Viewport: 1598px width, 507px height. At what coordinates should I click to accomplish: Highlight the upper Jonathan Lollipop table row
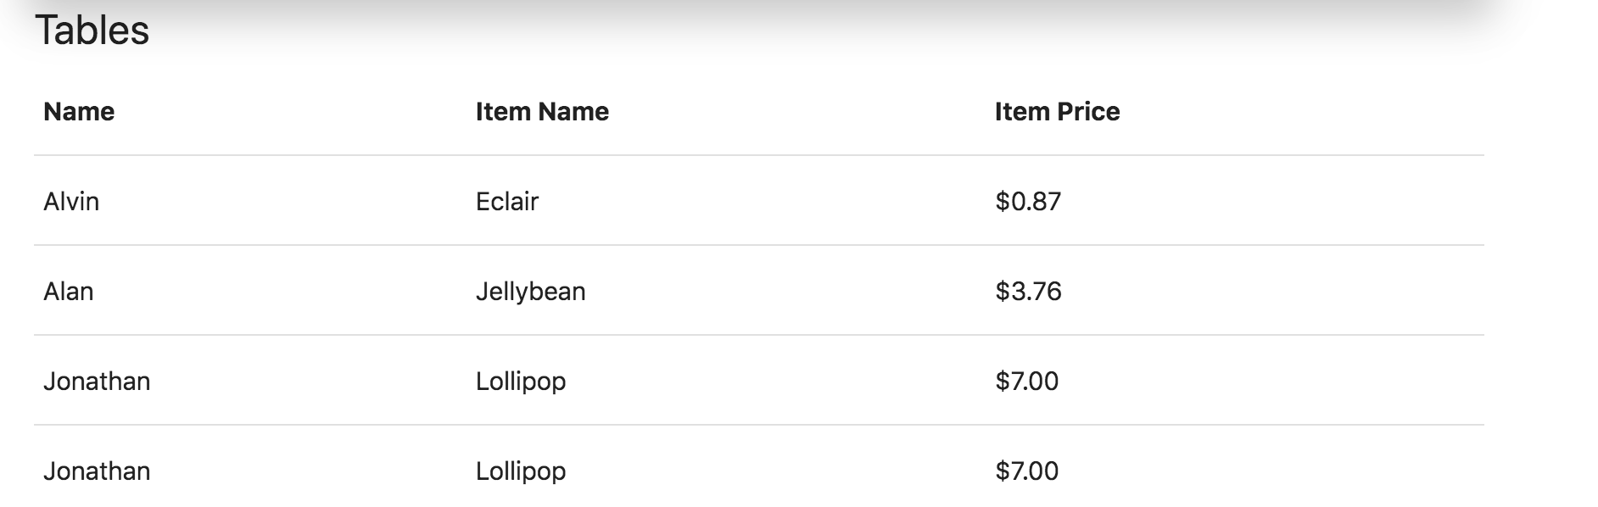click(x=759, y=382)
